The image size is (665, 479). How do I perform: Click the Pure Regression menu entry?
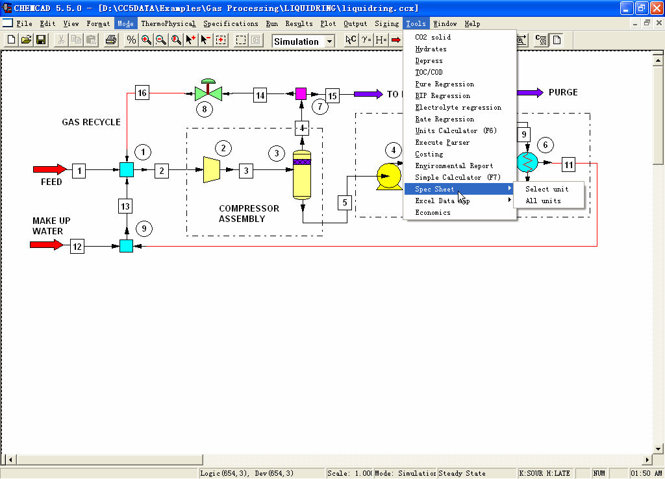459,84
